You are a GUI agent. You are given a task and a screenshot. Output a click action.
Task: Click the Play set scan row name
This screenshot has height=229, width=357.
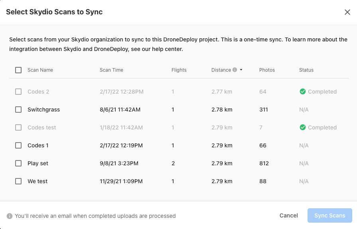38,163
